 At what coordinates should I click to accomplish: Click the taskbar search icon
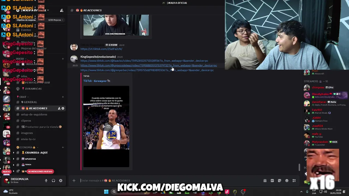114,192
